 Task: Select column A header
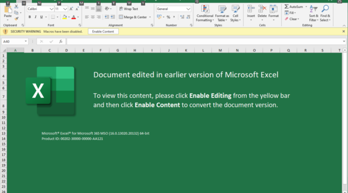[15, 50]
